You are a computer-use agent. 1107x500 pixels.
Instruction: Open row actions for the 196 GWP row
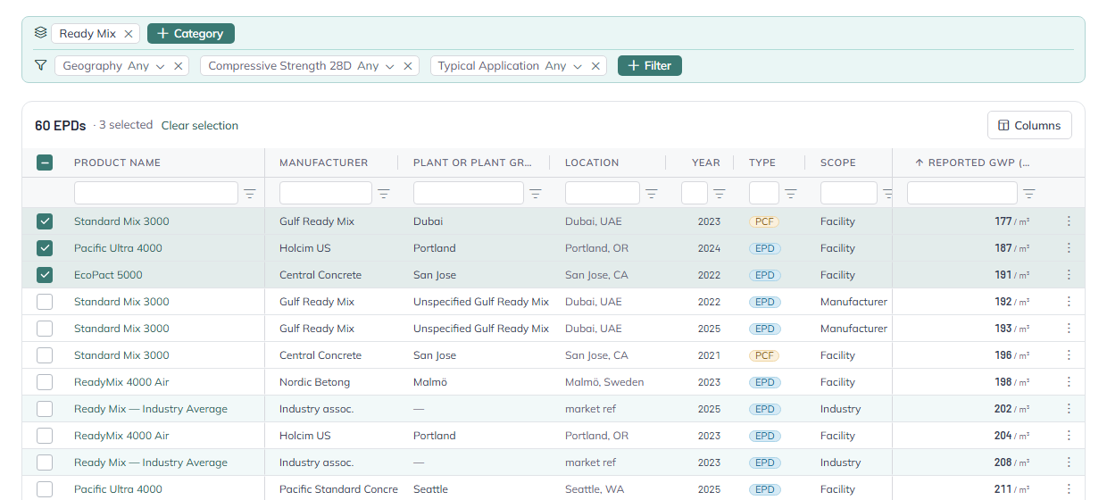click(x=1069, y=355)
